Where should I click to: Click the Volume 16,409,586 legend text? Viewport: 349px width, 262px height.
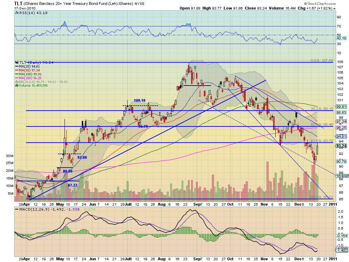33,86
